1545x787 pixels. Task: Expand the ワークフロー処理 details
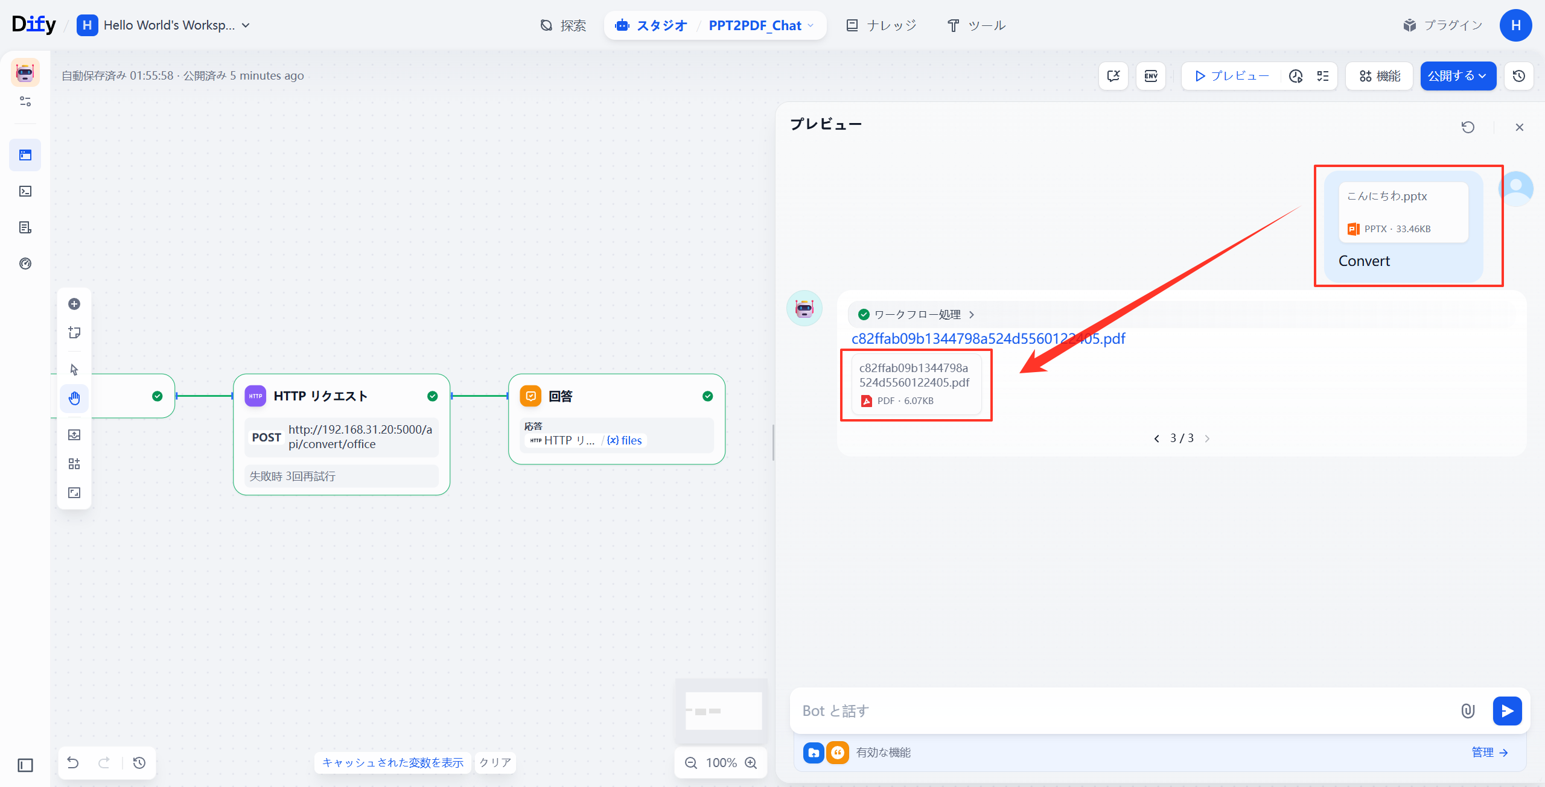point(916,315)
